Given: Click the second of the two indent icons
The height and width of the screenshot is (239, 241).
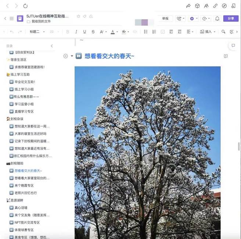Looking at the screenshot, I should pyautogui.click(x=180, y=32).
